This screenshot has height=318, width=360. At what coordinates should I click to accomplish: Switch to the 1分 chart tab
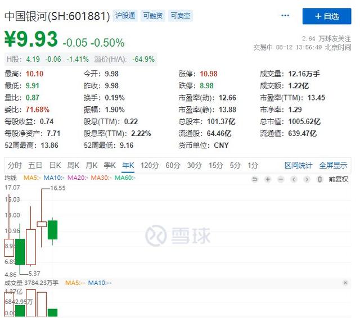(253, 165)
